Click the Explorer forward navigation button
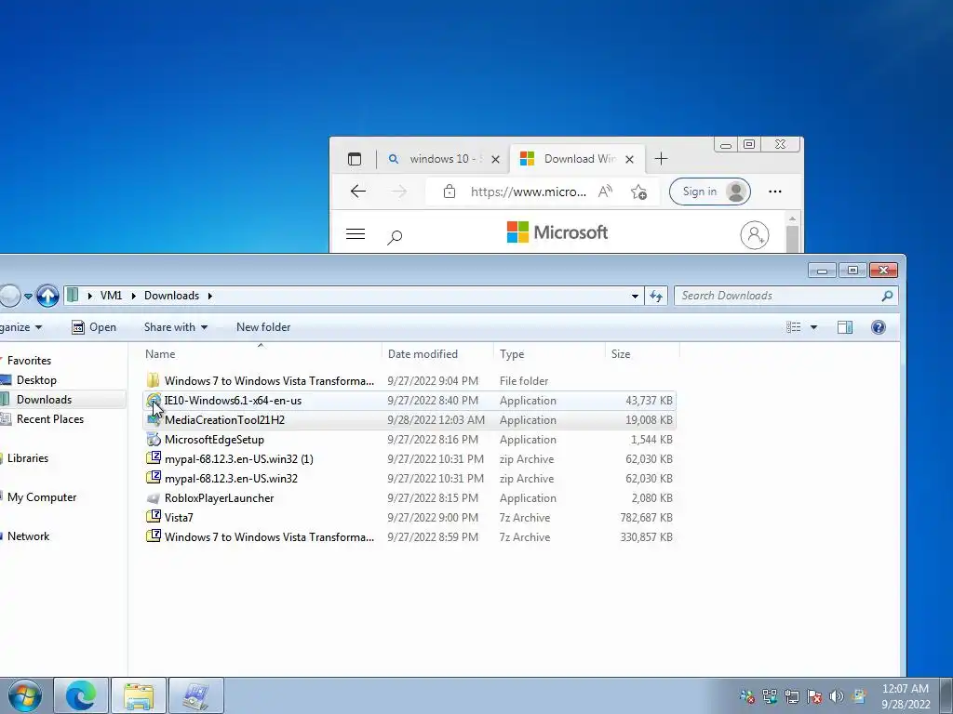Image resolution: width=953 pixels, height=714 pixels. (x=9, y=296)
